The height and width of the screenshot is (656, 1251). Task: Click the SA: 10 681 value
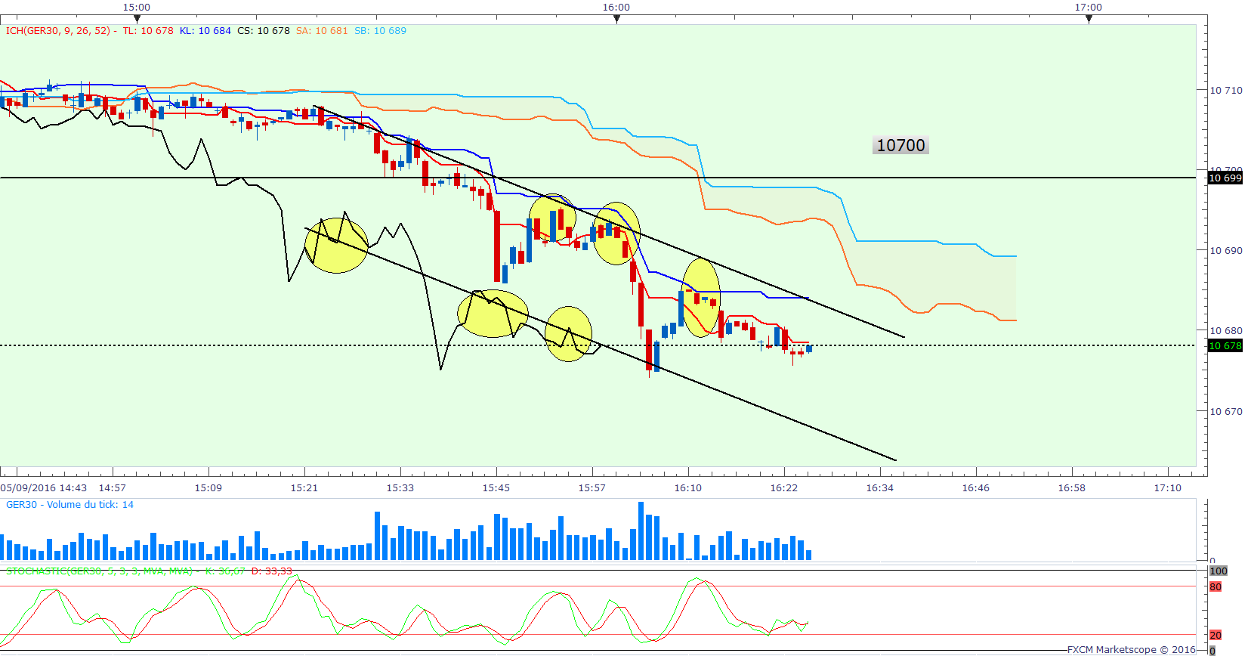[x=322, y=31]
